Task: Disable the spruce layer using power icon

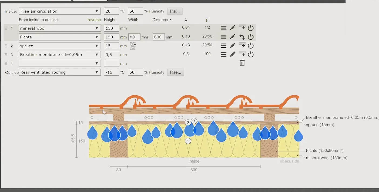Action: pos(251,46)
